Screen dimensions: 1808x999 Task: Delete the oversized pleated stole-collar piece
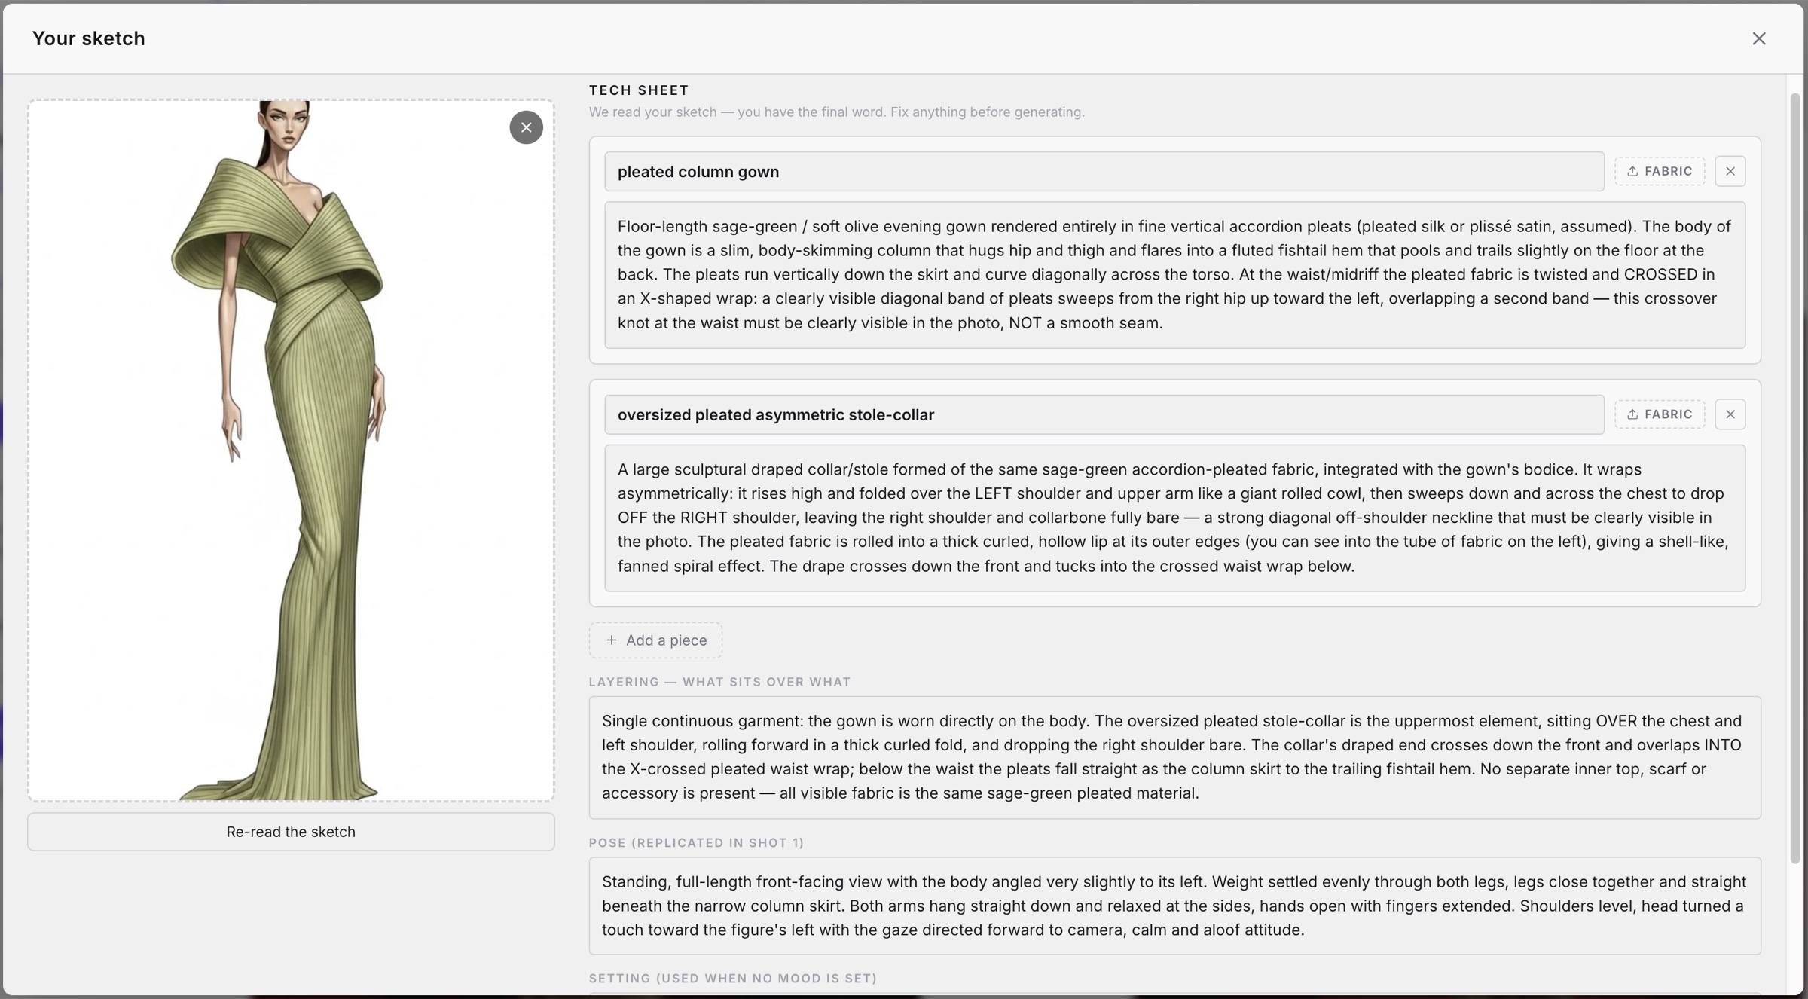pos(1730,414)
